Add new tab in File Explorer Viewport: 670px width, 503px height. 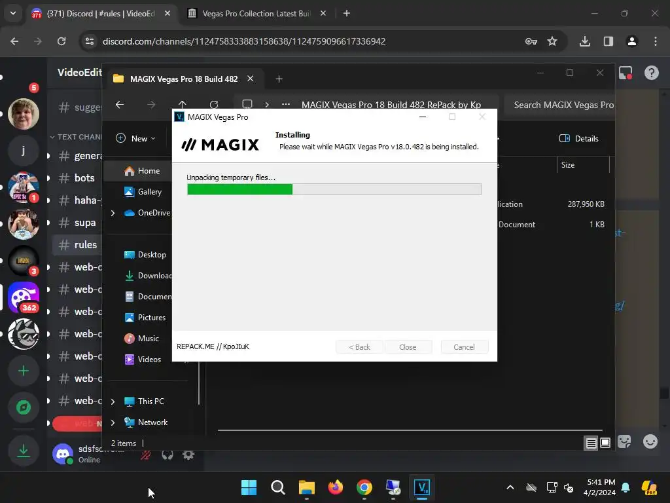coord(279,79)
